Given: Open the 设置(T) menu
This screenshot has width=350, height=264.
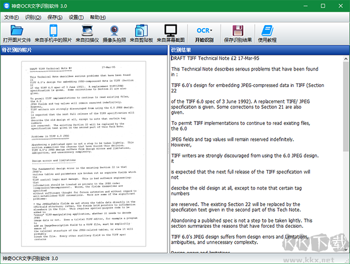Looking at the screenshot, I should [76, 17].
